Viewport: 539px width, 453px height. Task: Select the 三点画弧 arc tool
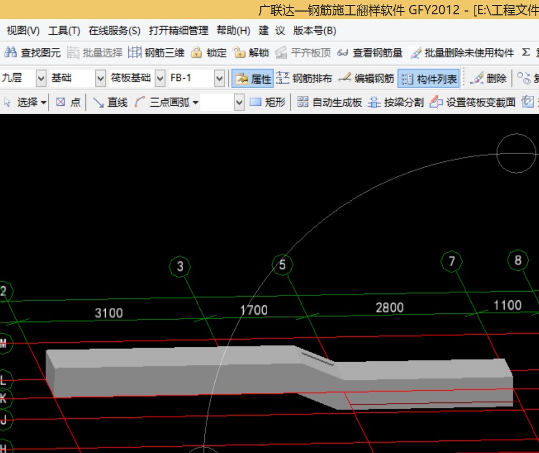pyautogui.click(x=162, y=102)
